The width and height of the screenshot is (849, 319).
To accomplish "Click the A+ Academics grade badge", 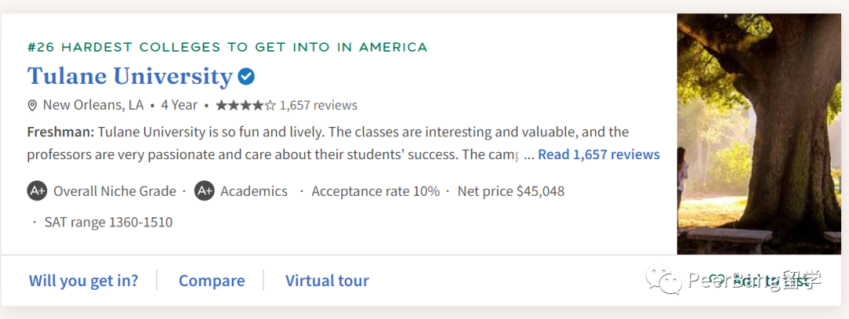I will click(204, 191).
